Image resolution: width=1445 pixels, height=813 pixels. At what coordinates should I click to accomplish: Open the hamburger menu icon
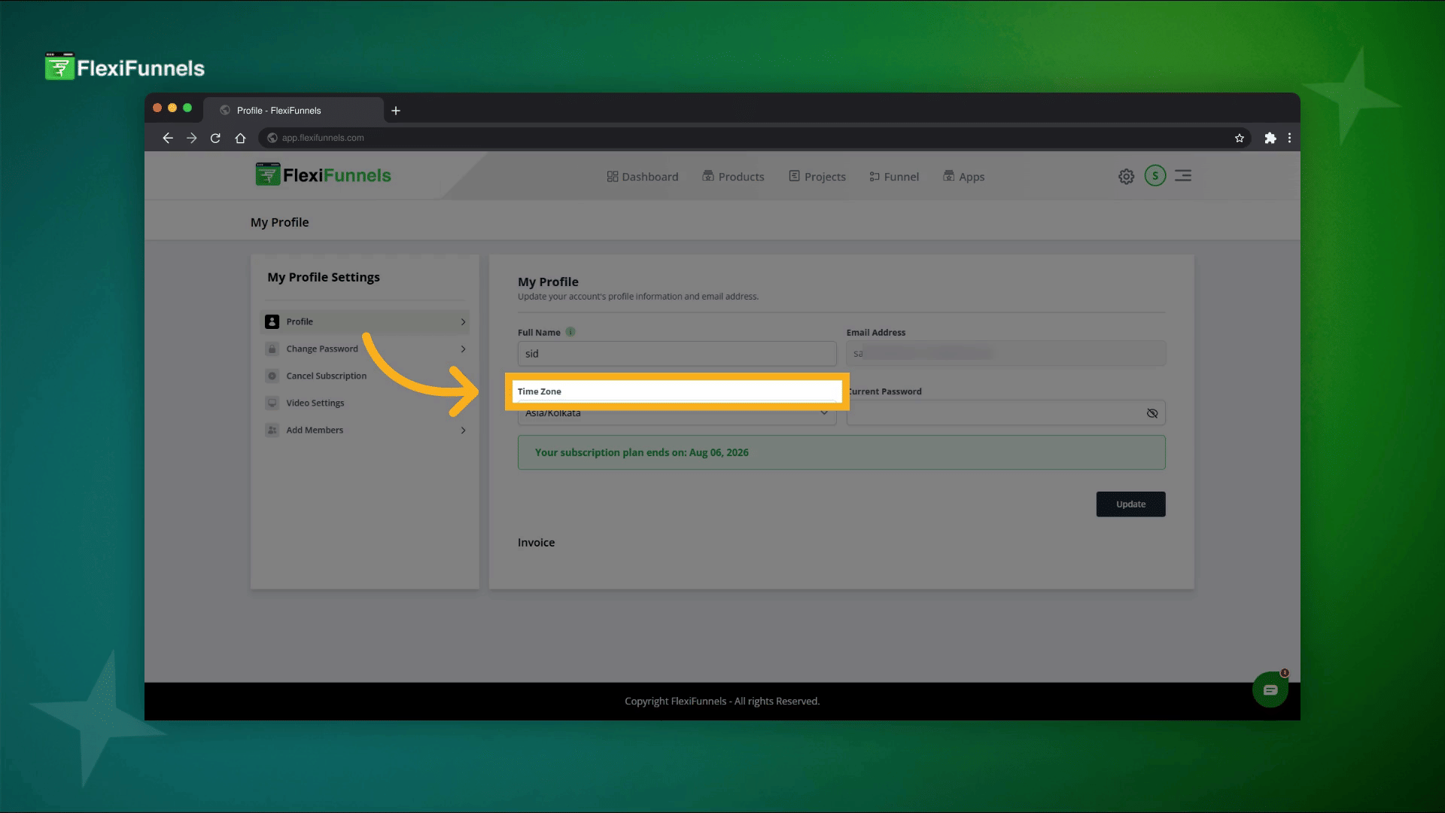tap(1183, 176)
